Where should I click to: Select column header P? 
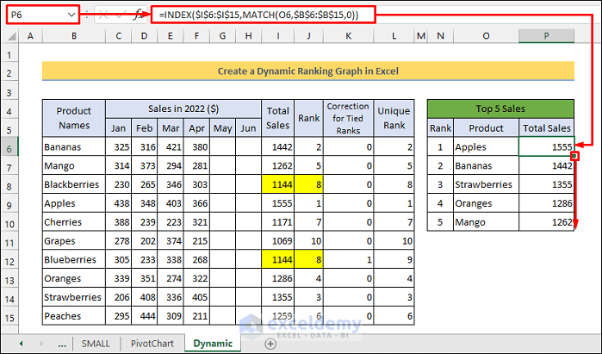(x=546, y=36)
